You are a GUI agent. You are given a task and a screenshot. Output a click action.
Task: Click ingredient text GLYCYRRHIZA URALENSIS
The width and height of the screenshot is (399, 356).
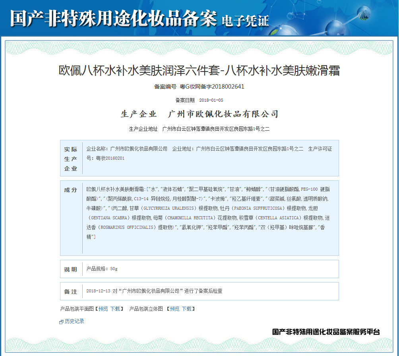pyautogui.click(x=169, y=209)
